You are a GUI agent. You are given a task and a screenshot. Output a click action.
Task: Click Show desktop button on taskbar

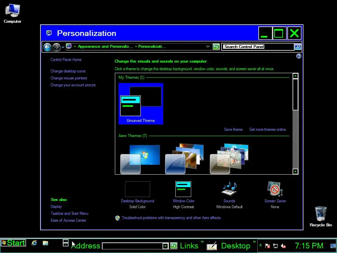(333, 245)
